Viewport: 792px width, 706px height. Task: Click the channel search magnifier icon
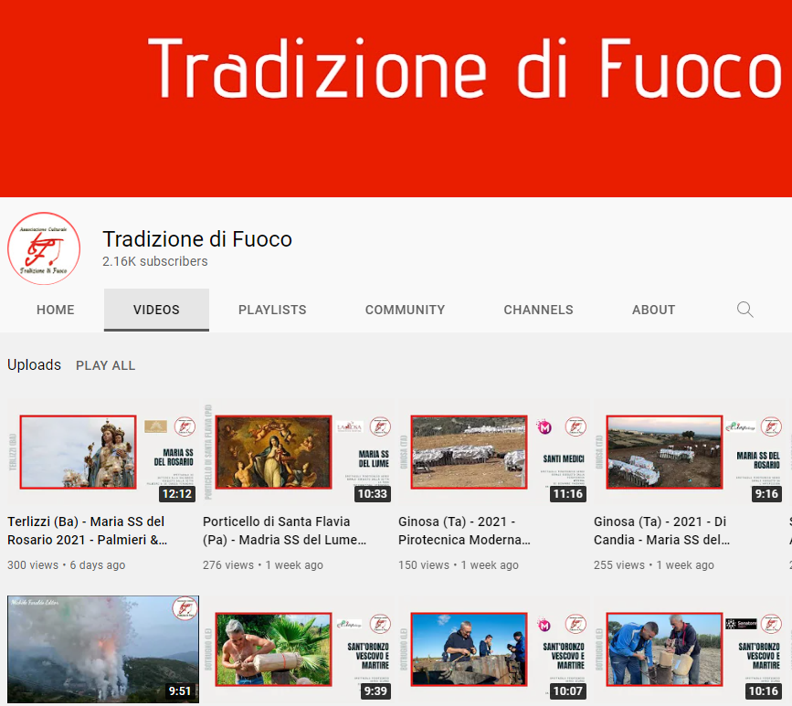click(x=745, y=310)
